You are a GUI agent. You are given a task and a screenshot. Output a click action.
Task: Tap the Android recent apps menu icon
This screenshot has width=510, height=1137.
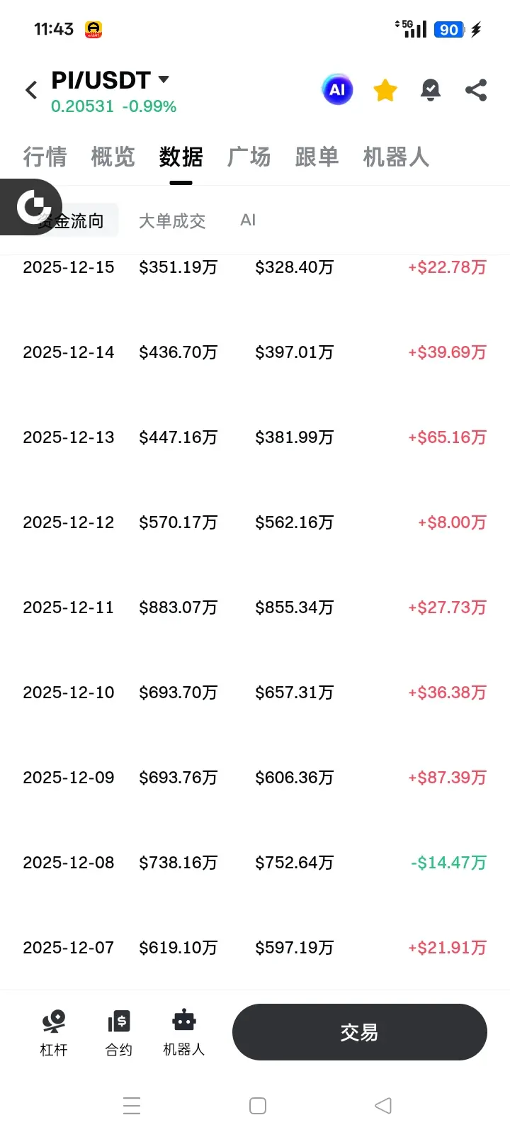[132, 1106]
